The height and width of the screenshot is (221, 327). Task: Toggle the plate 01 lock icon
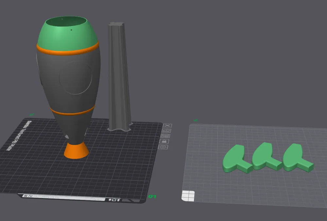164,141
